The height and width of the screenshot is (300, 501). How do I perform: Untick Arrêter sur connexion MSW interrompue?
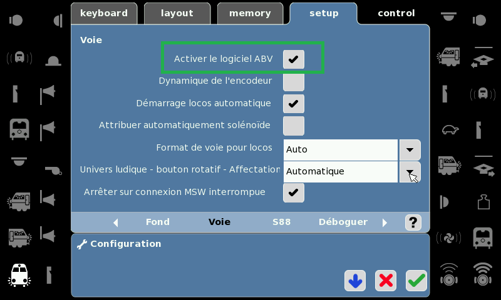293,192
